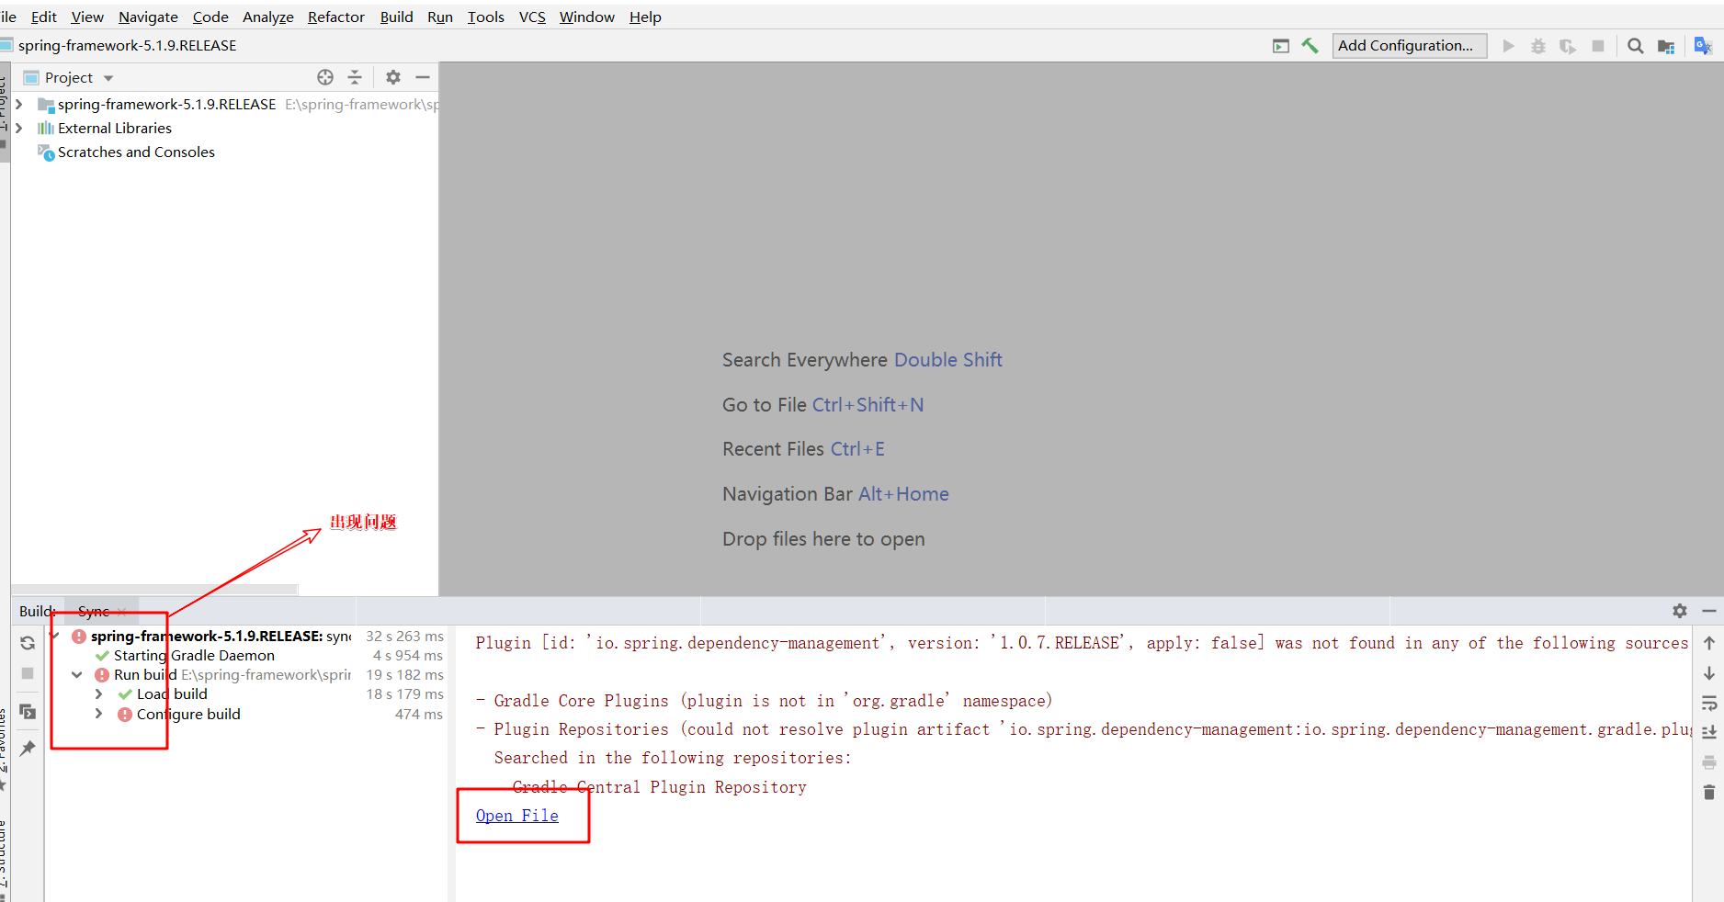The height and width of the screenshot is (902, 1724).
Task: Click the Reimport Gradle sync refresh icon
Action: (28, 643)
